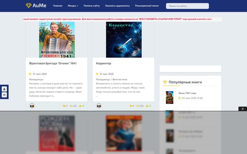This screenshot has width=247, height=154.
Task: Click the headphones audiobook icon on Корректор card
Action: 99,106
